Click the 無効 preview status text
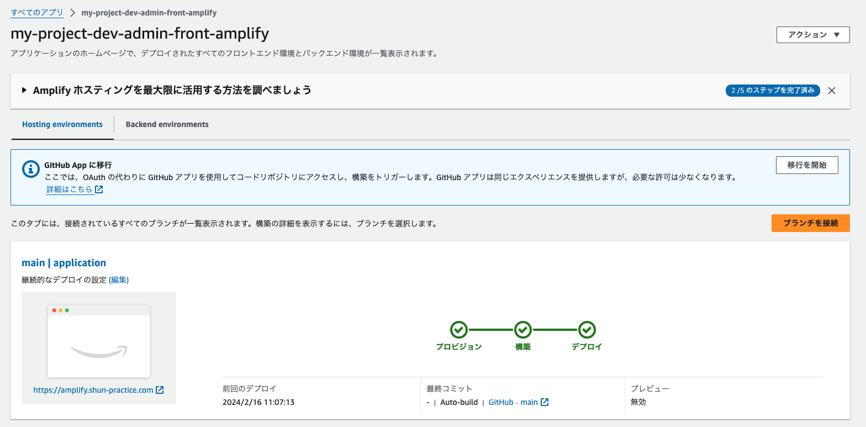The height and width of the screenshot is (427, 866). 638,402
